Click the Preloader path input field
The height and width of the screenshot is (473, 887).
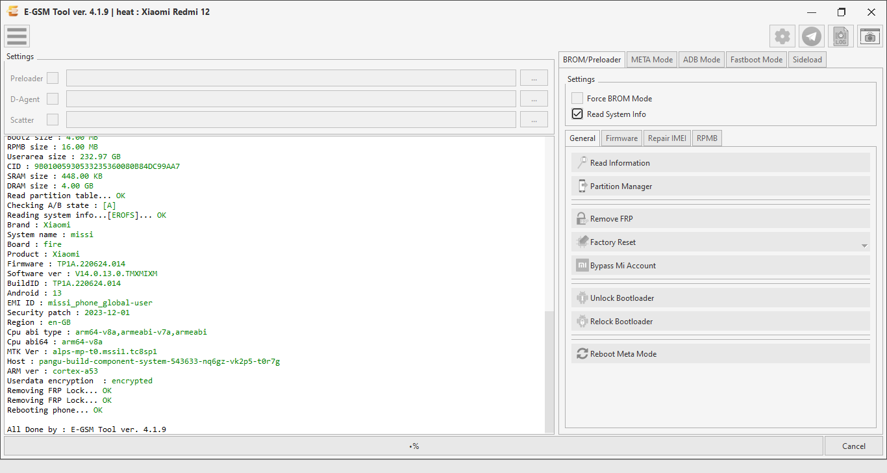point(291,78)
